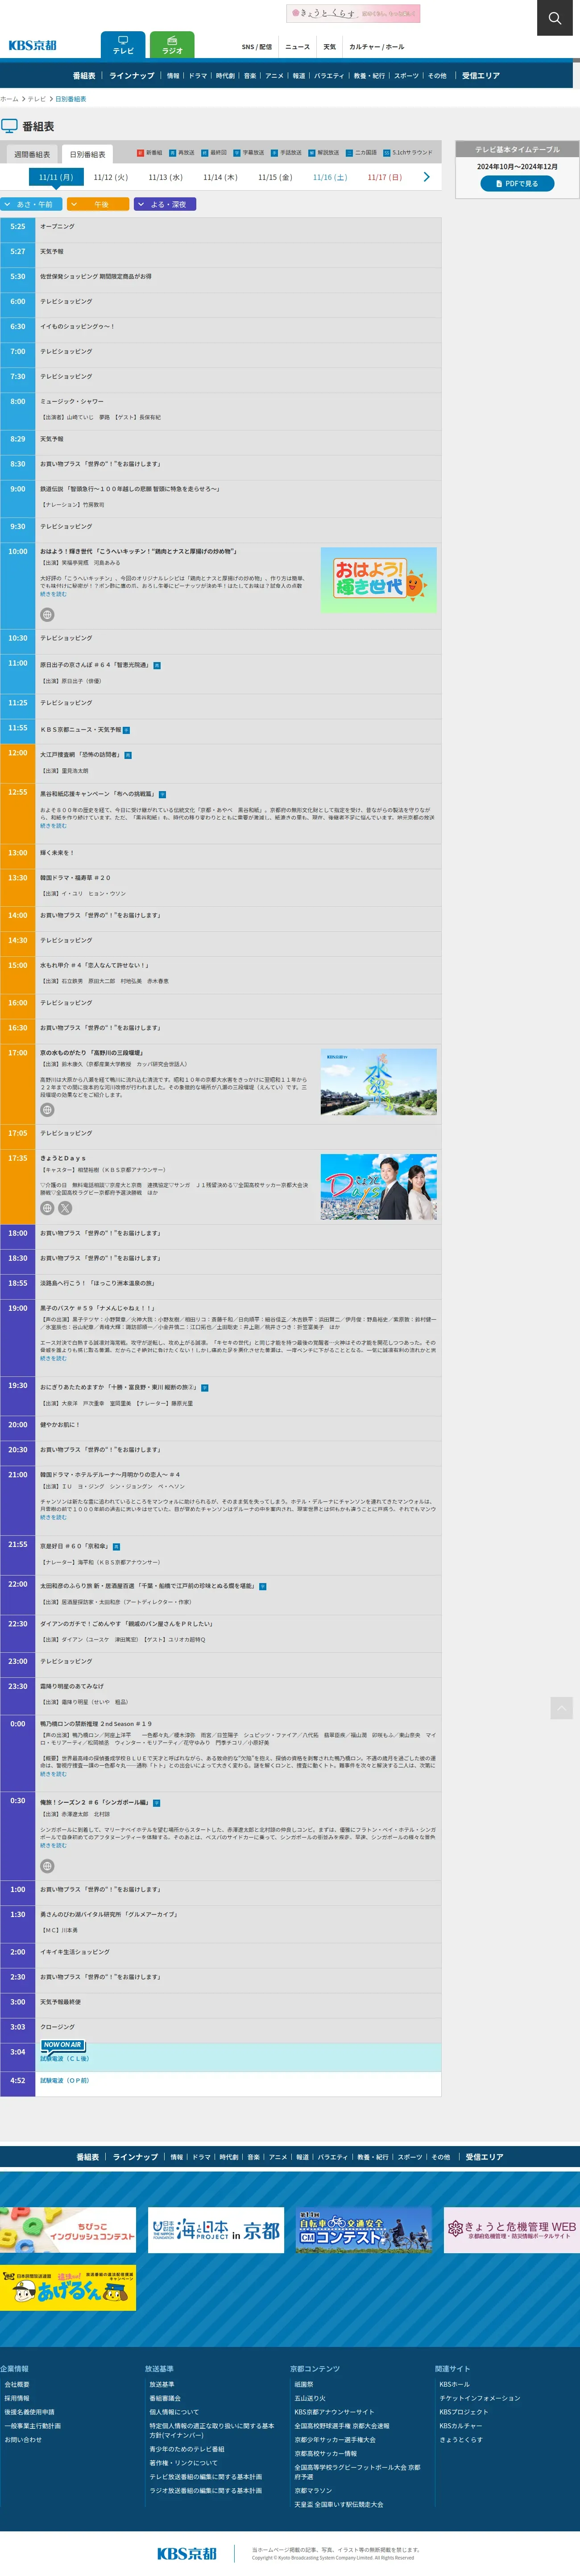Screen dimensions: 580x2576
Task: Open あげるくん campaign banner
Action: [68, 2288]
